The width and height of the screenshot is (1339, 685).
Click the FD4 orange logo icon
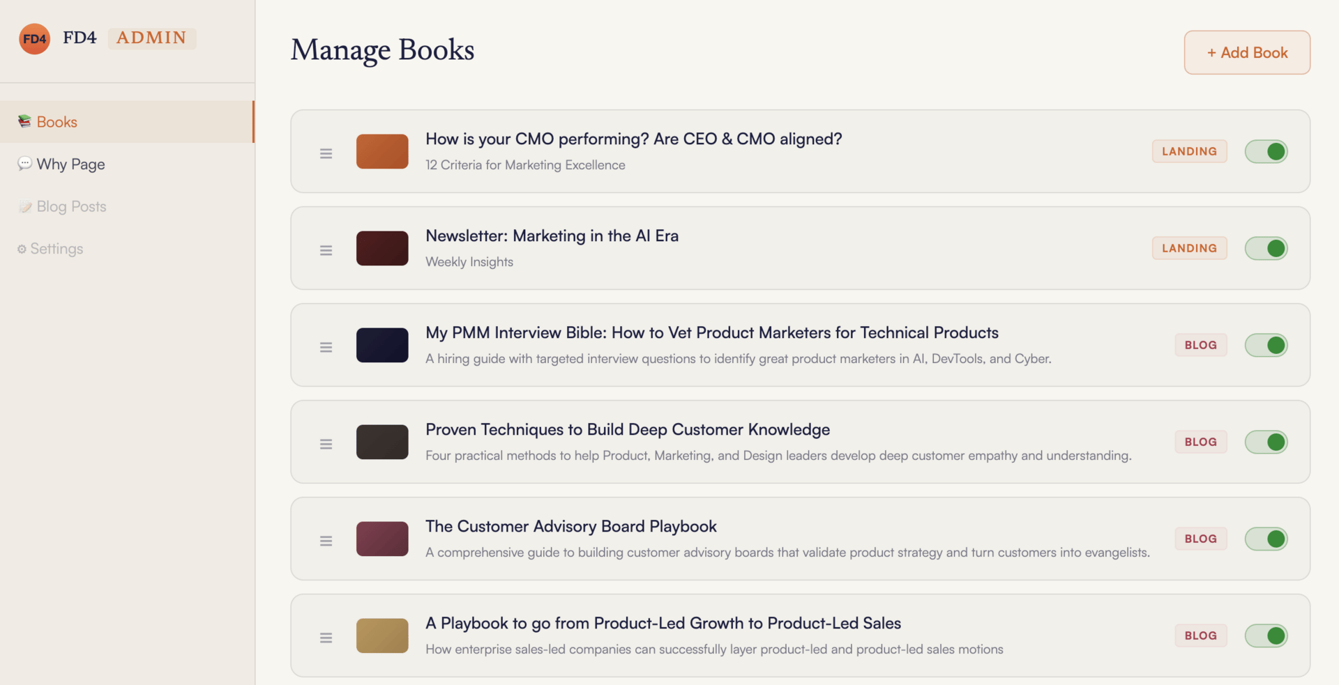(34, 39)
